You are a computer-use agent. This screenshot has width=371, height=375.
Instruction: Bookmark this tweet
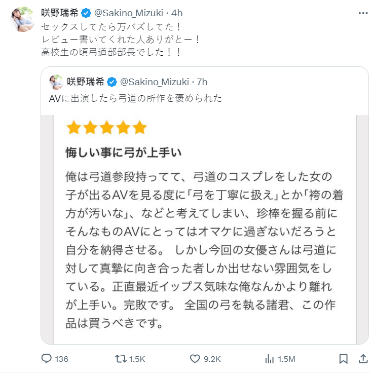tap(344, 359)
